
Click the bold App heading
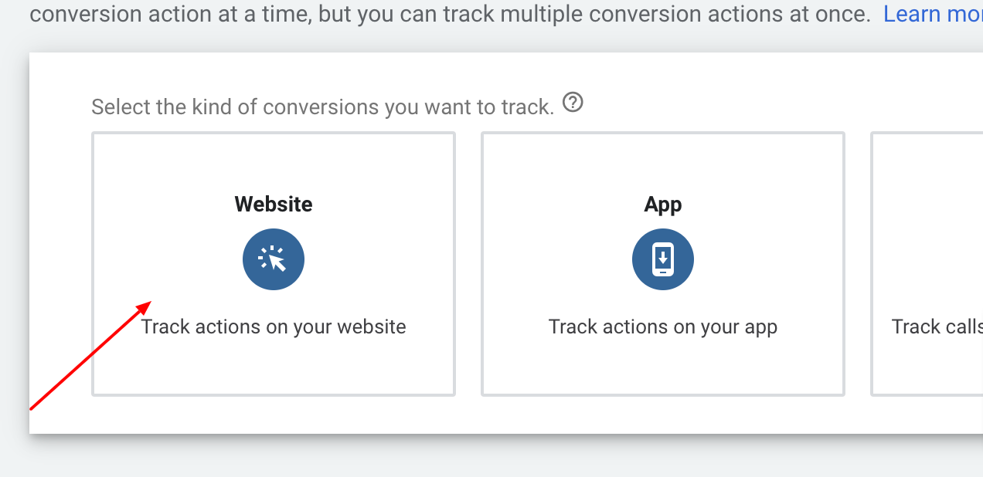pos(663,205)
